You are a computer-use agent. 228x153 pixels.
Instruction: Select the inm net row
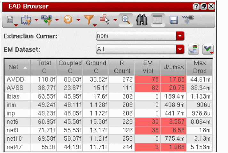pos(108,105)
